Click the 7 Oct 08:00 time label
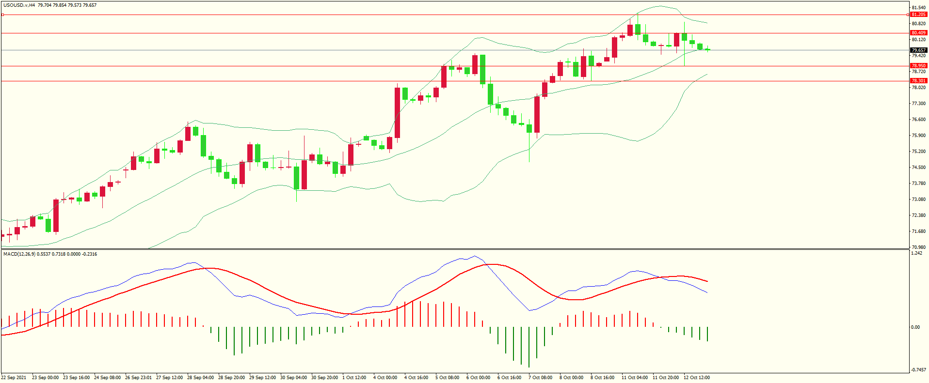 [540, 378]
